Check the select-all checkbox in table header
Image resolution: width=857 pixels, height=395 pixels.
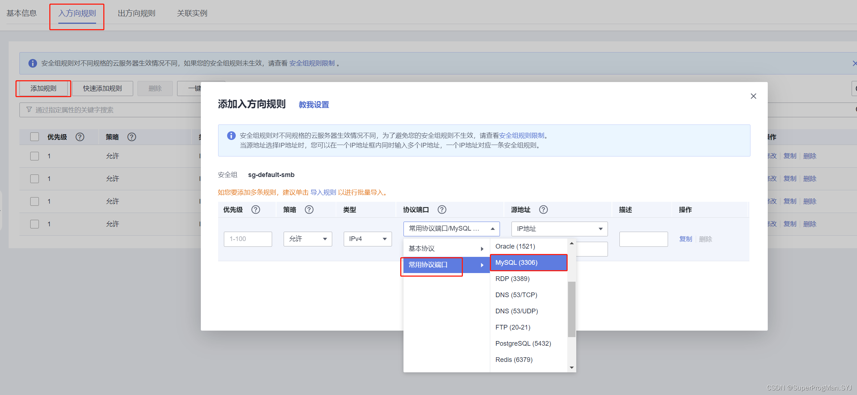35,137
